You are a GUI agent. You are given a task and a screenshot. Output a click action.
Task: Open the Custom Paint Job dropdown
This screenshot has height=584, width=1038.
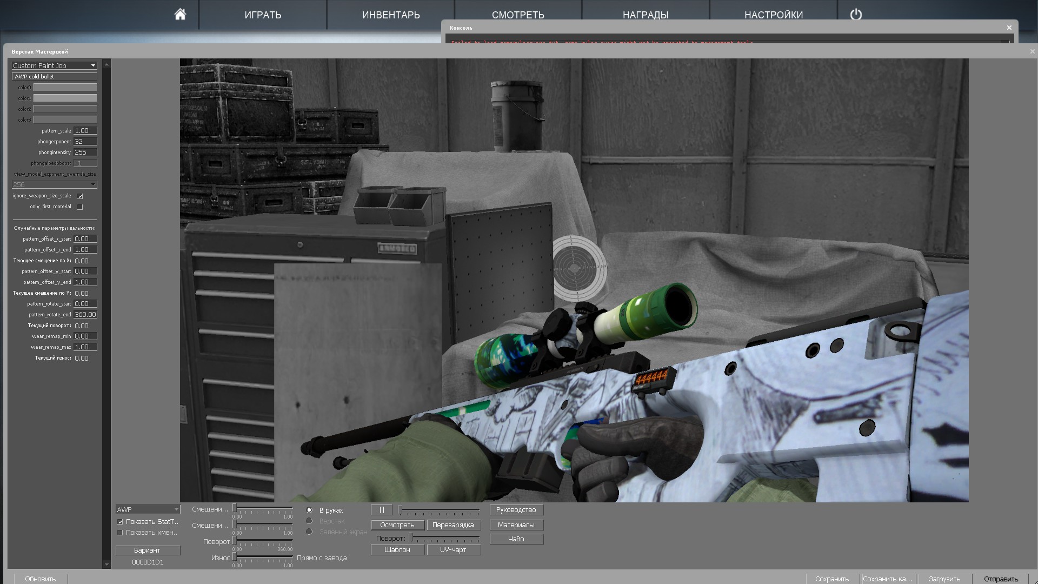tap(54, 65)
